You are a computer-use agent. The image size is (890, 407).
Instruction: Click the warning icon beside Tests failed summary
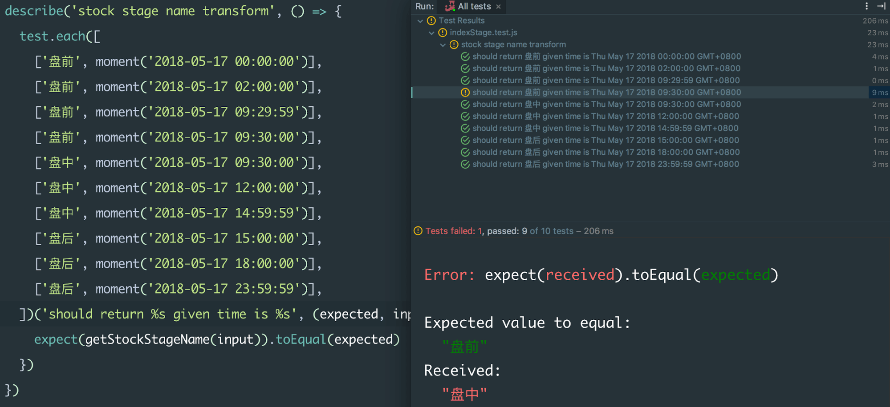[418, 231]
